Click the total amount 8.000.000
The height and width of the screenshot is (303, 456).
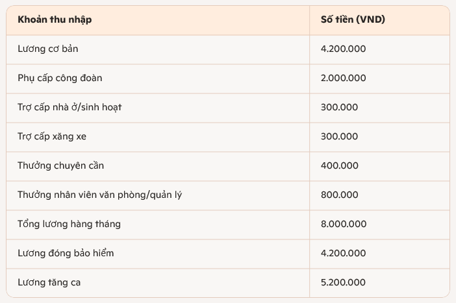pos(343,224)
